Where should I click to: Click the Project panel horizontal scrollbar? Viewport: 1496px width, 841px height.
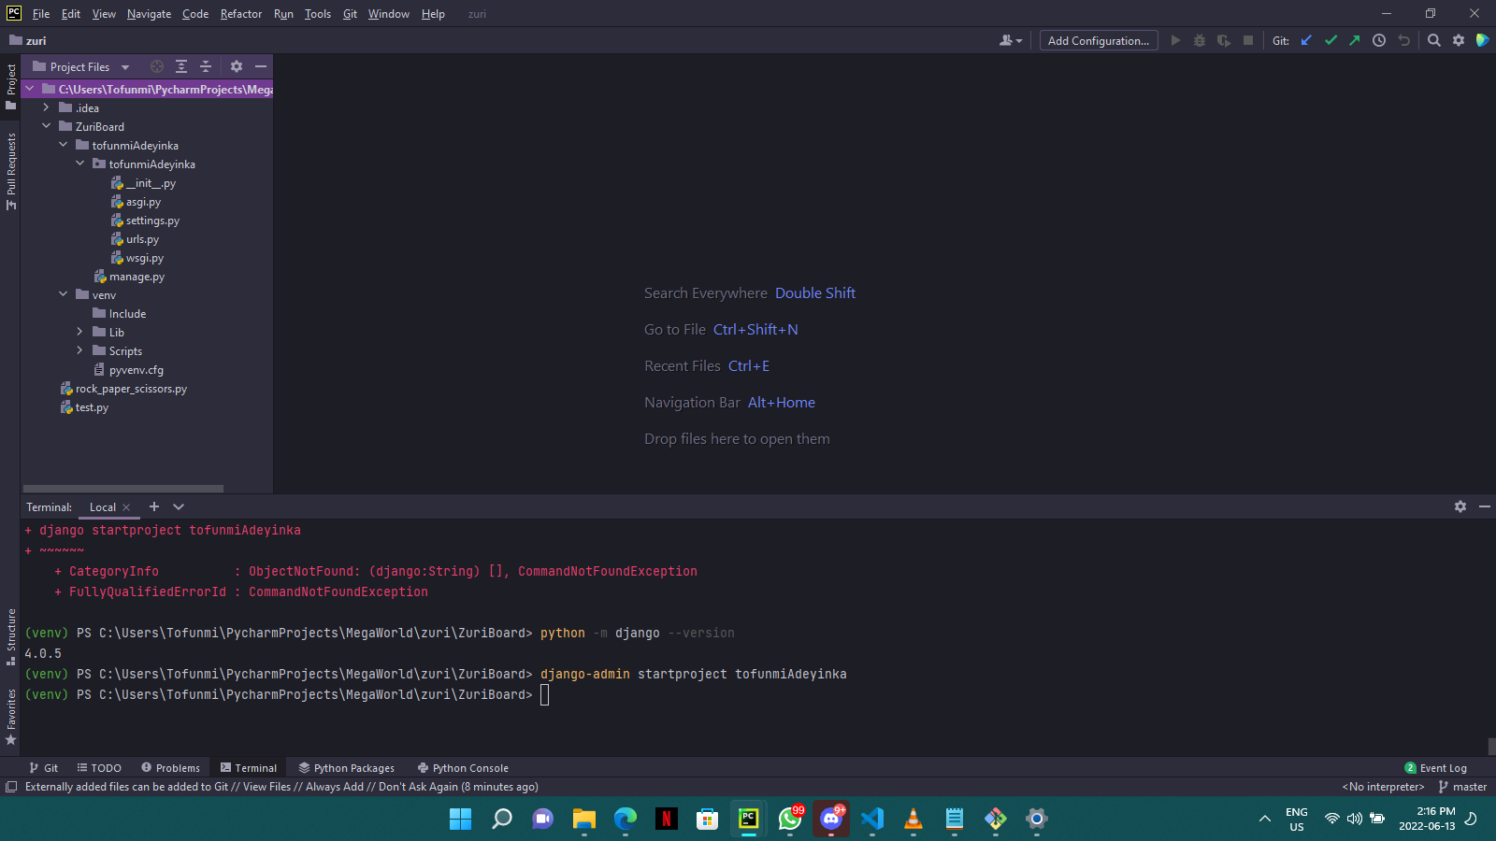pyautogui.click(x=122, y=488)
